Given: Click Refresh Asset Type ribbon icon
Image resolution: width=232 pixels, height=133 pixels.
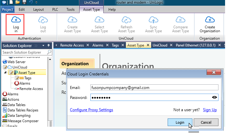Looking at the screenshot, I should click(x=126, y=20).
